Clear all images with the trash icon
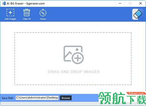Screen dimensions: 146x106 [x=27, y=13]
